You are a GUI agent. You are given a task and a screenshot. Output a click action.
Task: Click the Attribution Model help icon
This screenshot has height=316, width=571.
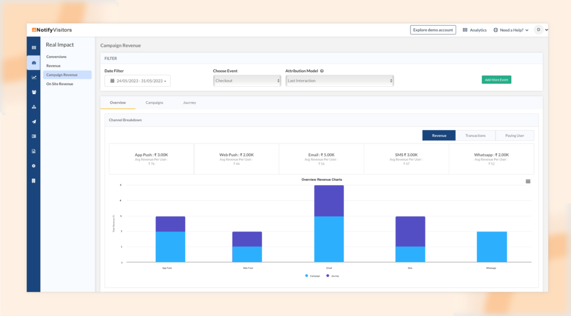[x=322, y=71]
